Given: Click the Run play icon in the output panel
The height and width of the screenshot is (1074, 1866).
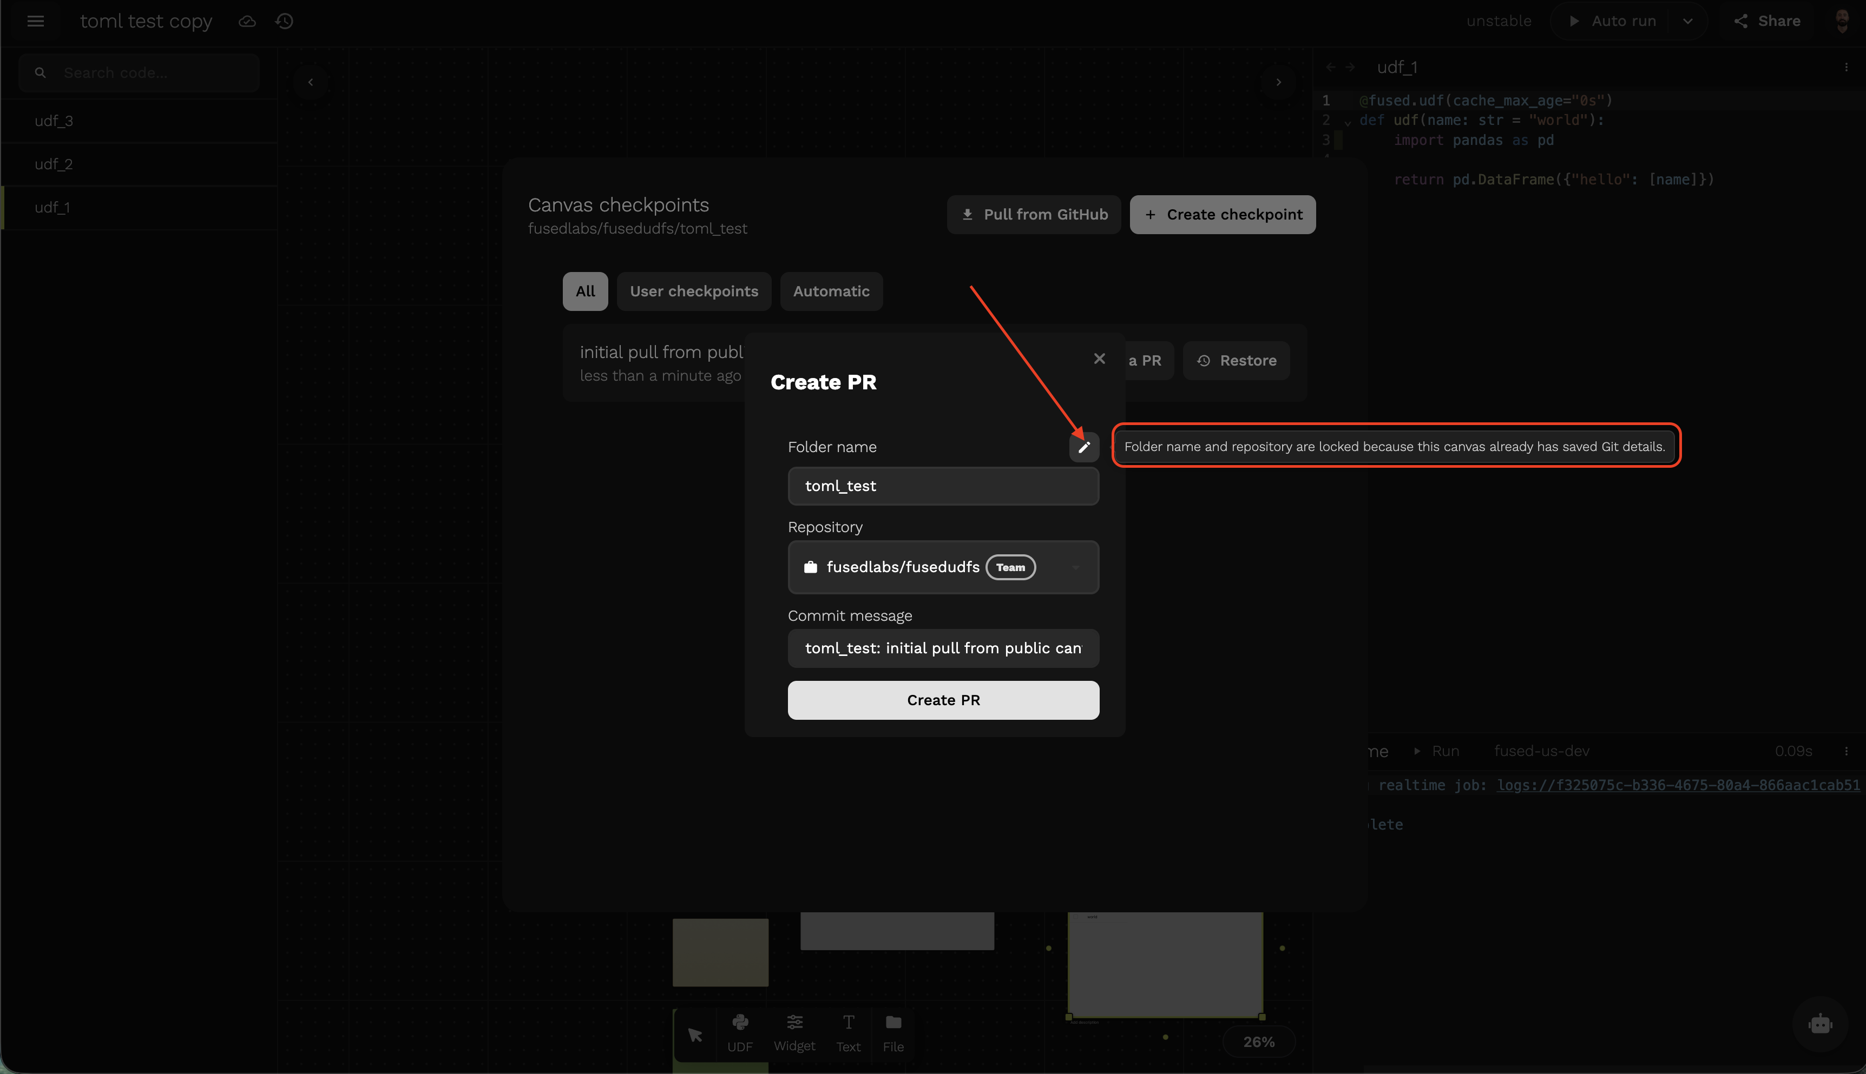Looking at the screenshot, I should click(1416, 751).
